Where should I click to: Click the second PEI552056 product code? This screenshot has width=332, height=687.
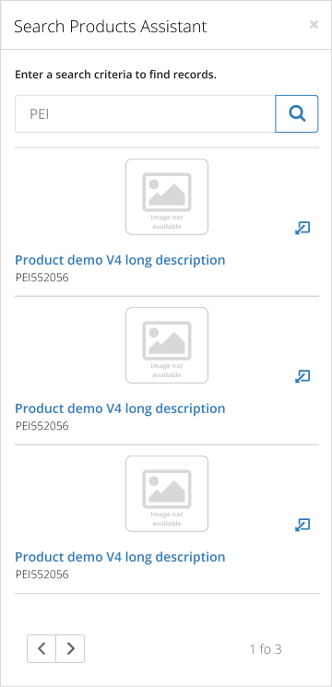[42, 426]
